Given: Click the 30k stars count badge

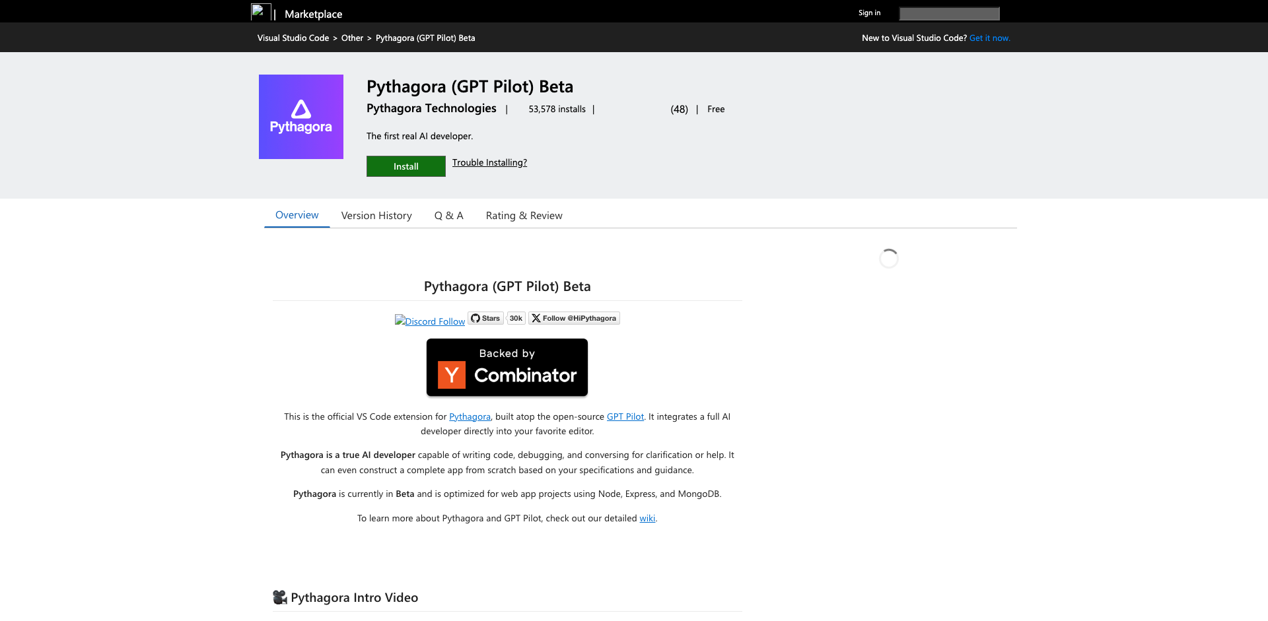Looking at the screenshot, I should 516,318.
